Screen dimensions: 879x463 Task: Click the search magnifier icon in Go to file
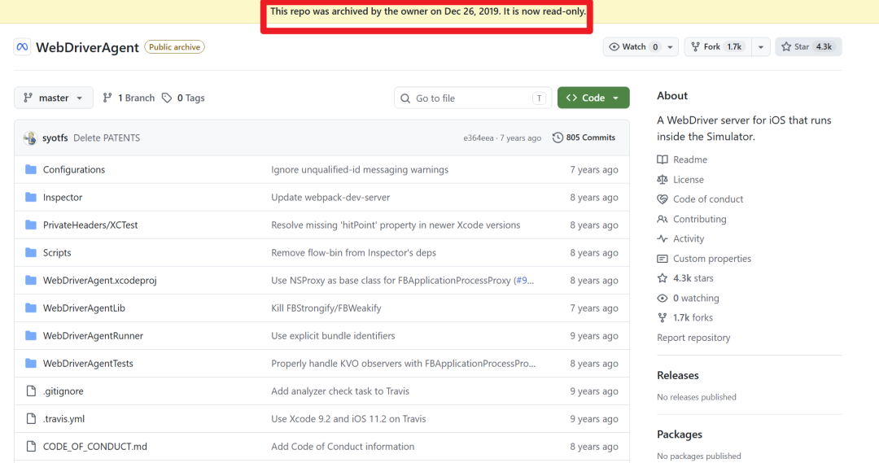[405, 98]
